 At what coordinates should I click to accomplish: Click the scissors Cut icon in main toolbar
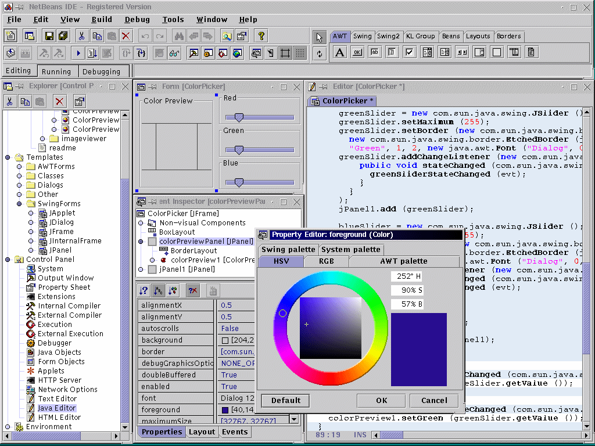[81, 36]
